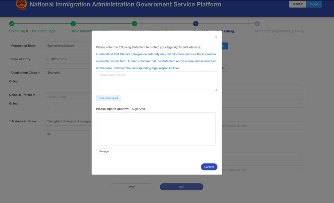
Task: Click the national emblem logo
Action: pyautogui.click(x=21, y=5)
